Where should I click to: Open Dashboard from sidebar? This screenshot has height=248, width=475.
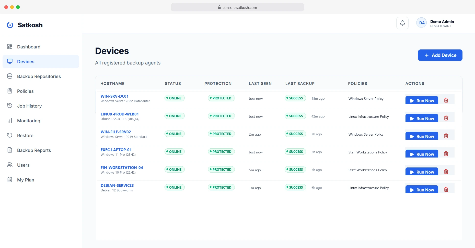pos(41,47)
